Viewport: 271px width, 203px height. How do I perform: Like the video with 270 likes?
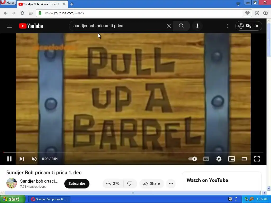(x=113, y=183)
